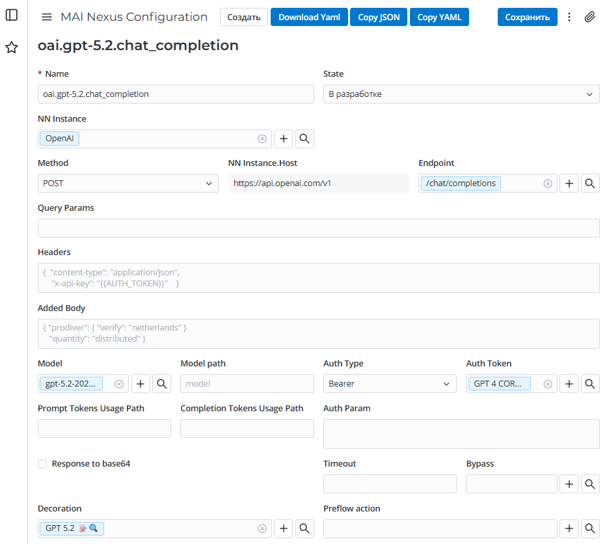607x544 pixels.
Task: Open the State dropdown
Action: [461, 94]
